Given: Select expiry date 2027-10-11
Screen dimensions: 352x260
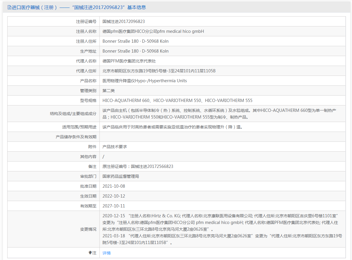Looking at the screenshot, I should [114, 206].
